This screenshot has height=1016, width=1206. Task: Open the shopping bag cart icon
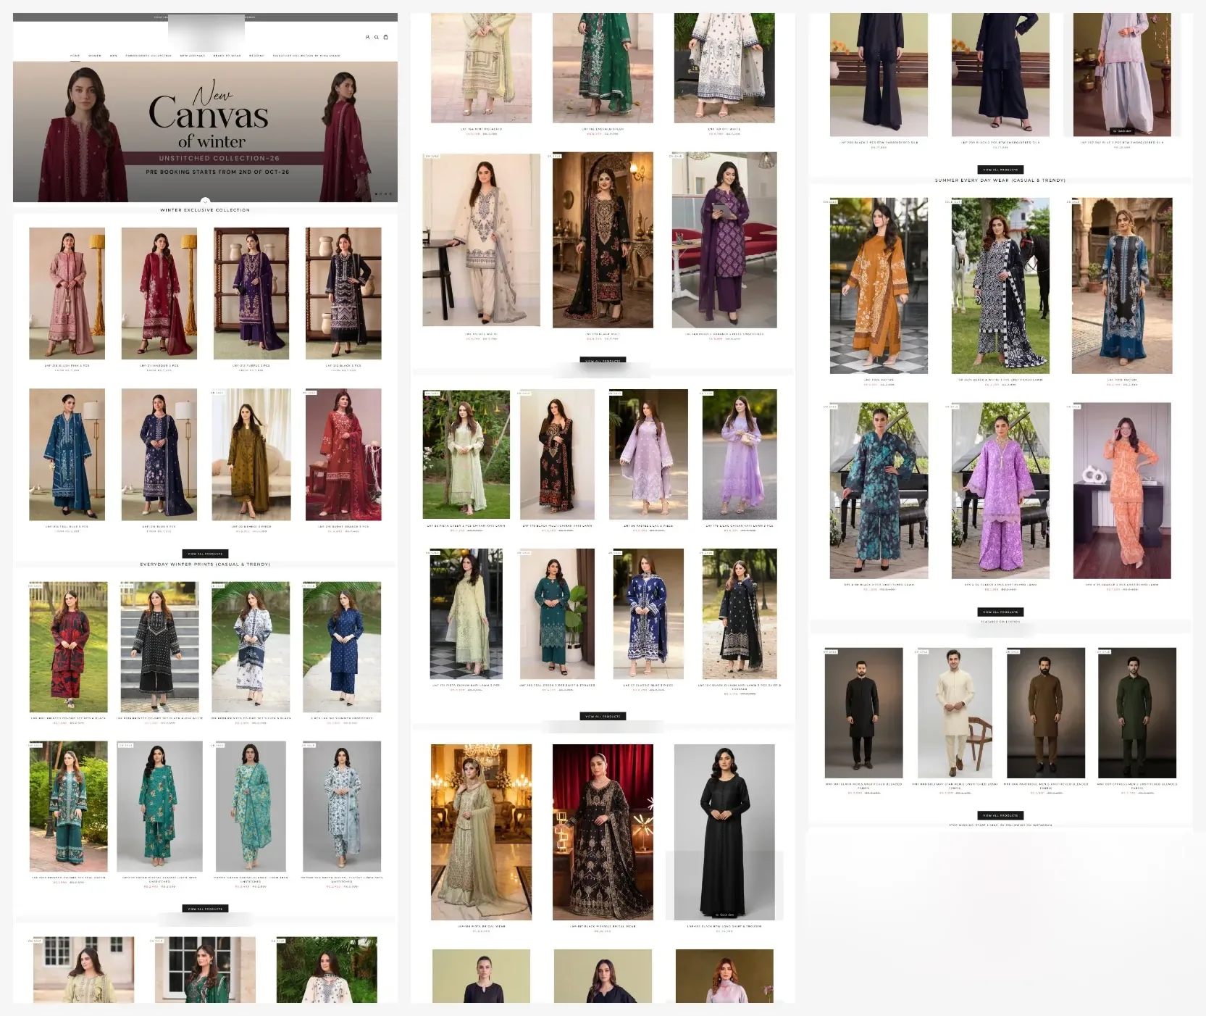coord(385,37)
